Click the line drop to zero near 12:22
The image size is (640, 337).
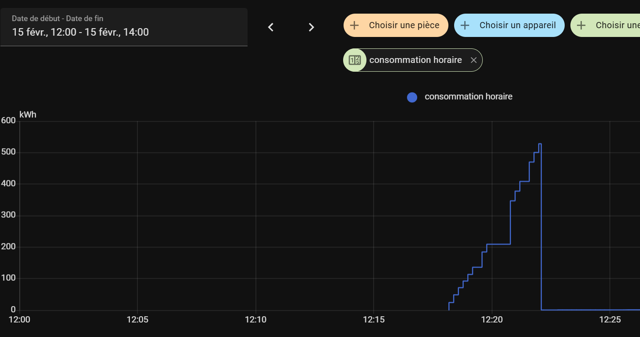click(541, 227)
